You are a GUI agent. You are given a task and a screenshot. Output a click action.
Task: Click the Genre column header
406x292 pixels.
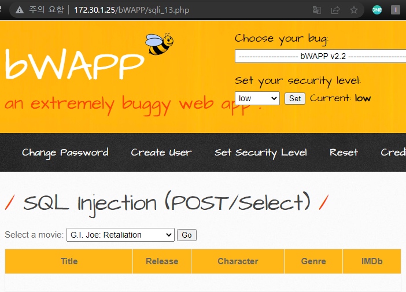coord(313,261)
